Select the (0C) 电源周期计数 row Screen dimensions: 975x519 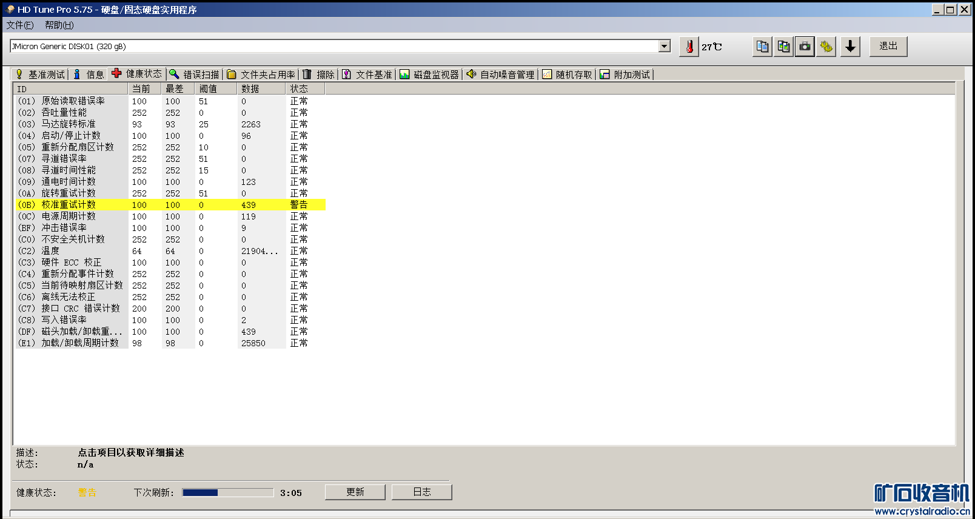pyautogui.click(x=170, y=216)
